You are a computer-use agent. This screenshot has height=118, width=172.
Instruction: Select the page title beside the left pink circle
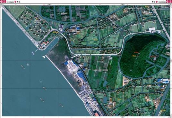(19, 2)
